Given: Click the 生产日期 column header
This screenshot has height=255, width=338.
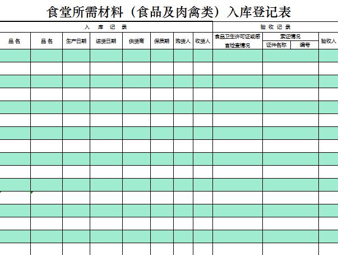Looking at the screenshot, I should [x=76, y=41].
